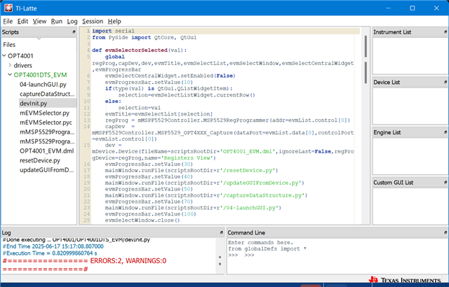Click the '#Execution Time' log entry
The width and height of the screenshot is (449, 287).
click(x=50, y=253)
